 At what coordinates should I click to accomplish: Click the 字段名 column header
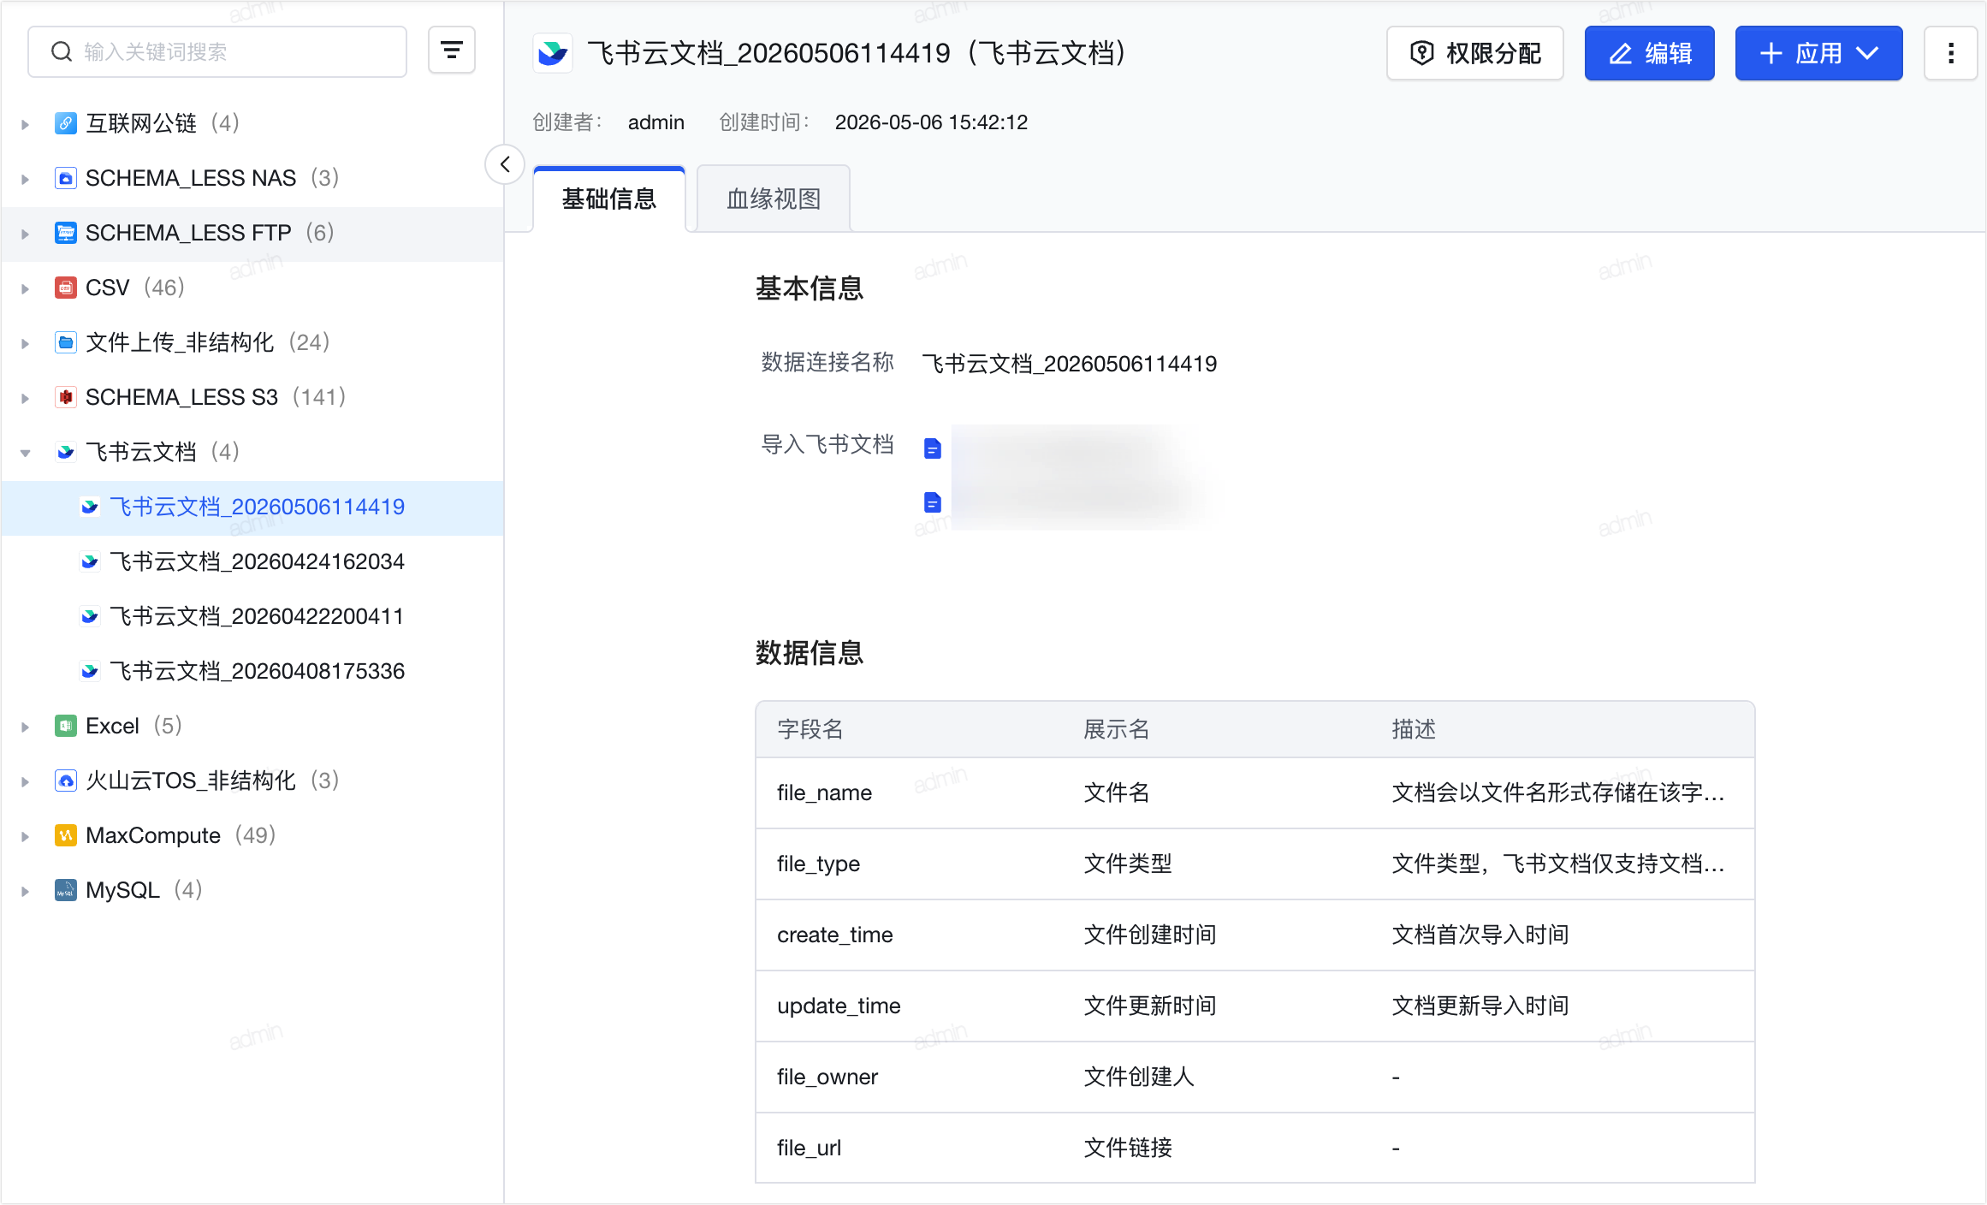click(810, 729)
